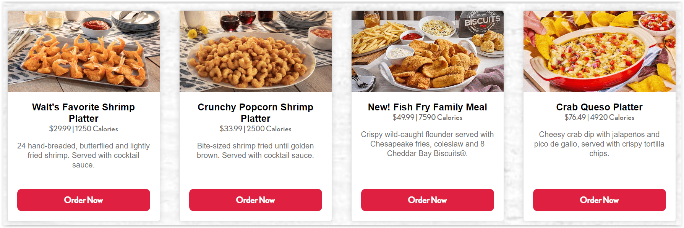Open the Crunchy Popcorn Shrimp photo
684x228 pixels.
click(x=256, y=51)
